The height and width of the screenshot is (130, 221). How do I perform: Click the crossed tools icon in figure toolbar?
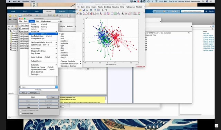point(123,13)
